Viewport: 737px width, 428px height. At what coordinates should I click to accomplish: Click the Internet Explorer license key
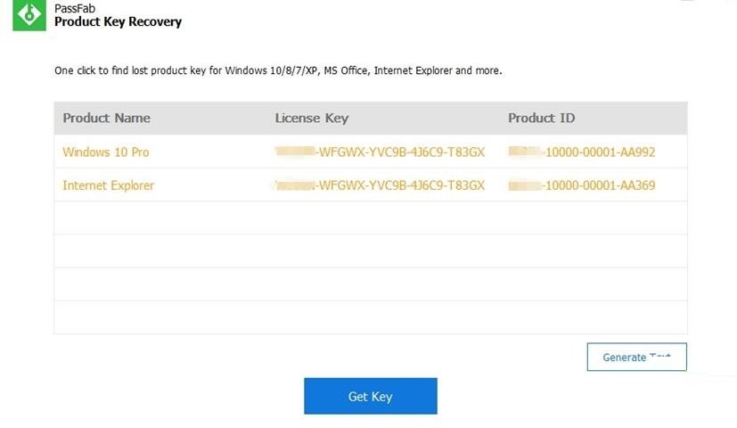tap(381, 185)
